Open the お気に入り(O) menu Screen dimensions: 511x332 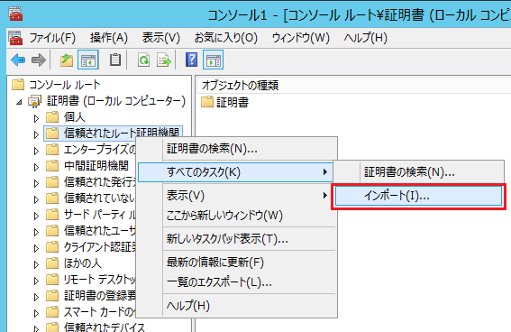[x=226, y=38]
